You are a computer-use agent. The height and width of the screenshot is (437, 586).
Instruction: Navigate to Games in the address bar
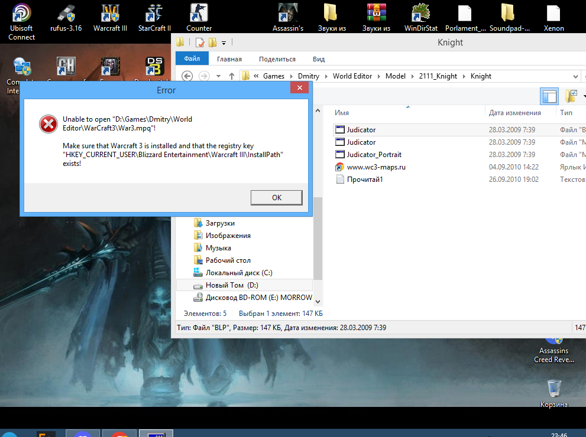point(274,76)
